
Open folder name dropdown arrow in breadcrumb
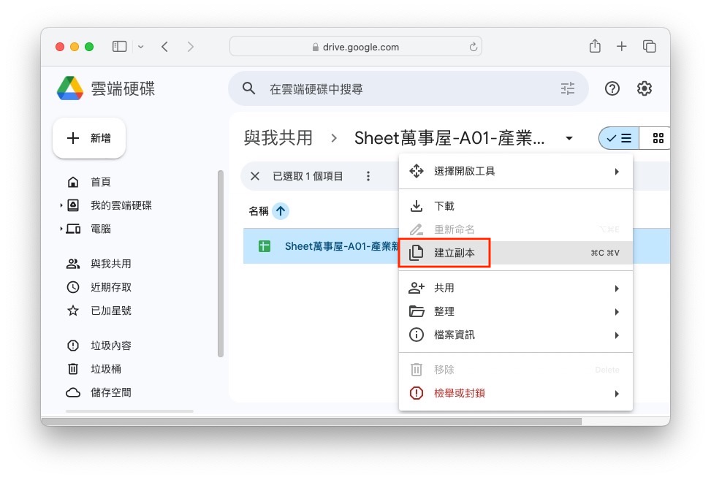point(569,138)
